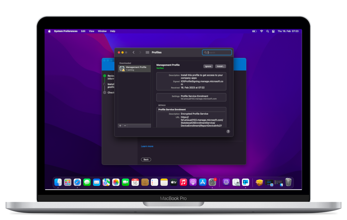Open the Window menu in menu bar

102,31
